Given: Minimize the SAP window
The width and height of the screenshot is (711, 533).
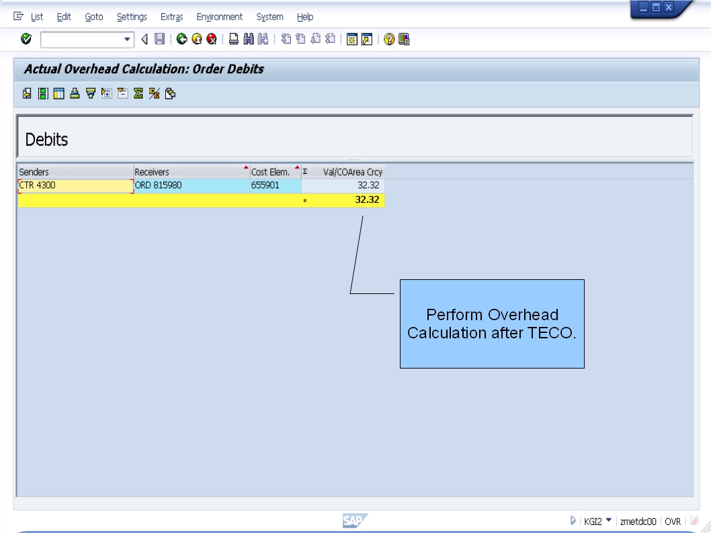Looking at the screenshot, I should [x=643, y=7].
